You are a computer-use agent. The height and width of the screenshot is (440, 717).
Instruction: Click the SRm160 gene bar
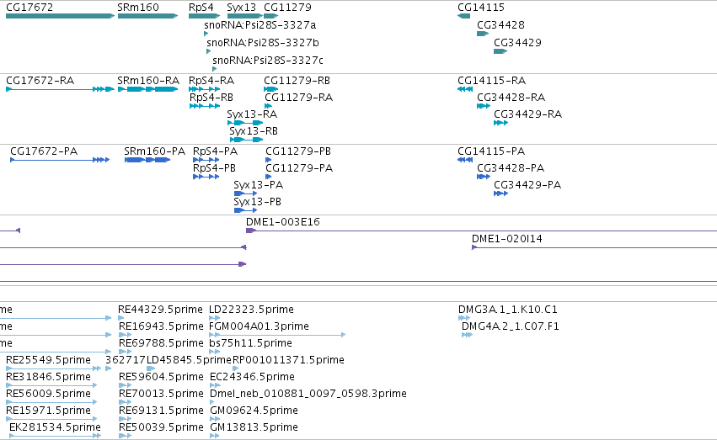coord(147,16)
